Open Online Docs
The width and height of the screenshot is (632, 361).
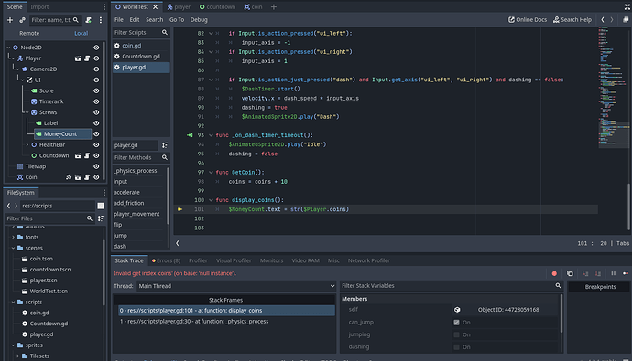(x=528, y=20)
